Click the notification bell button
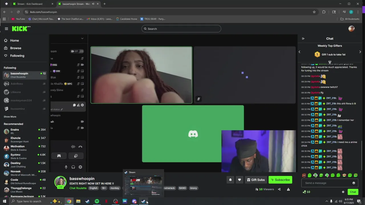Screen dimensions: 365x205 [230, 180]
